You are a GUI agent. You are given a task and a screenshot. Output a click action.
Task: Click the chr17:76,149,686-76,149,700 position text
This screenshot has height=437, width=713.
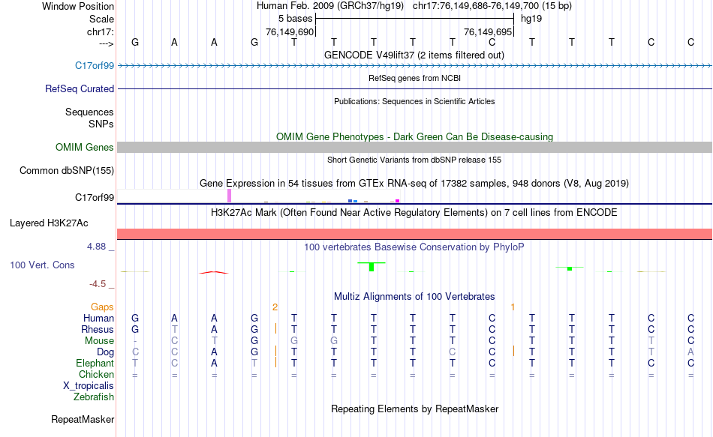pos(492,6)
